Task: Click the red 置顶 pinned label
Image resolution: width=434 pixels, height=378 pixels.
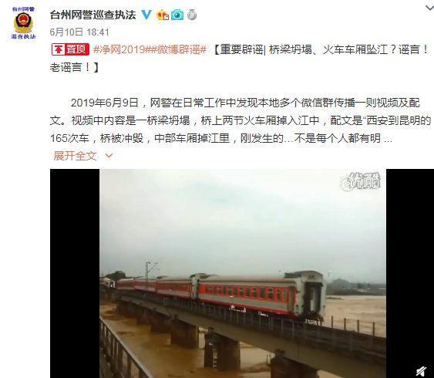Action: click(x=70, y=49)
